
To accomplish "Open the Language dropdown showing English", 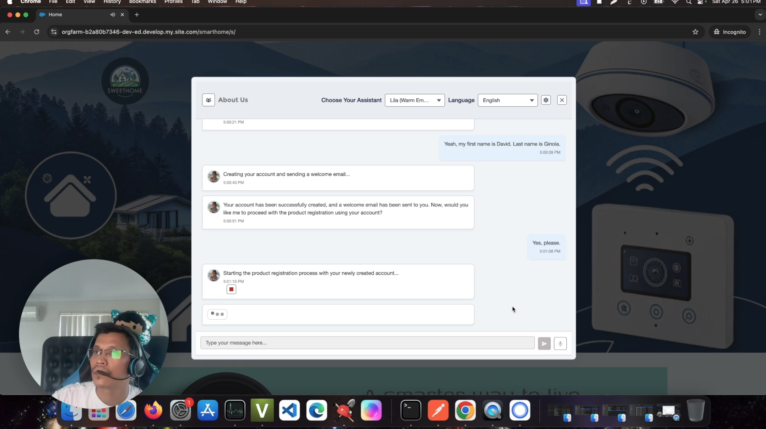I will (507, 100).
